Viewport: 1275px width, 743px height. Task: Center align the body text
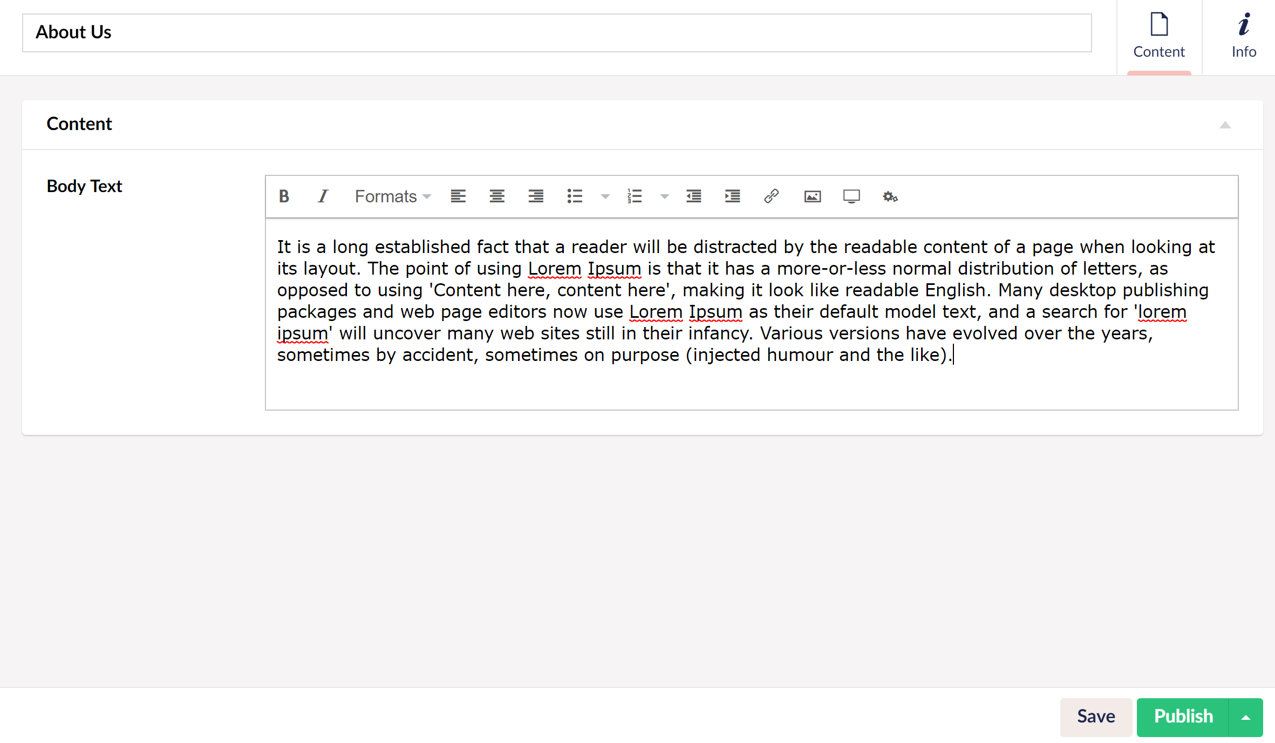click(x=497, y=196)
